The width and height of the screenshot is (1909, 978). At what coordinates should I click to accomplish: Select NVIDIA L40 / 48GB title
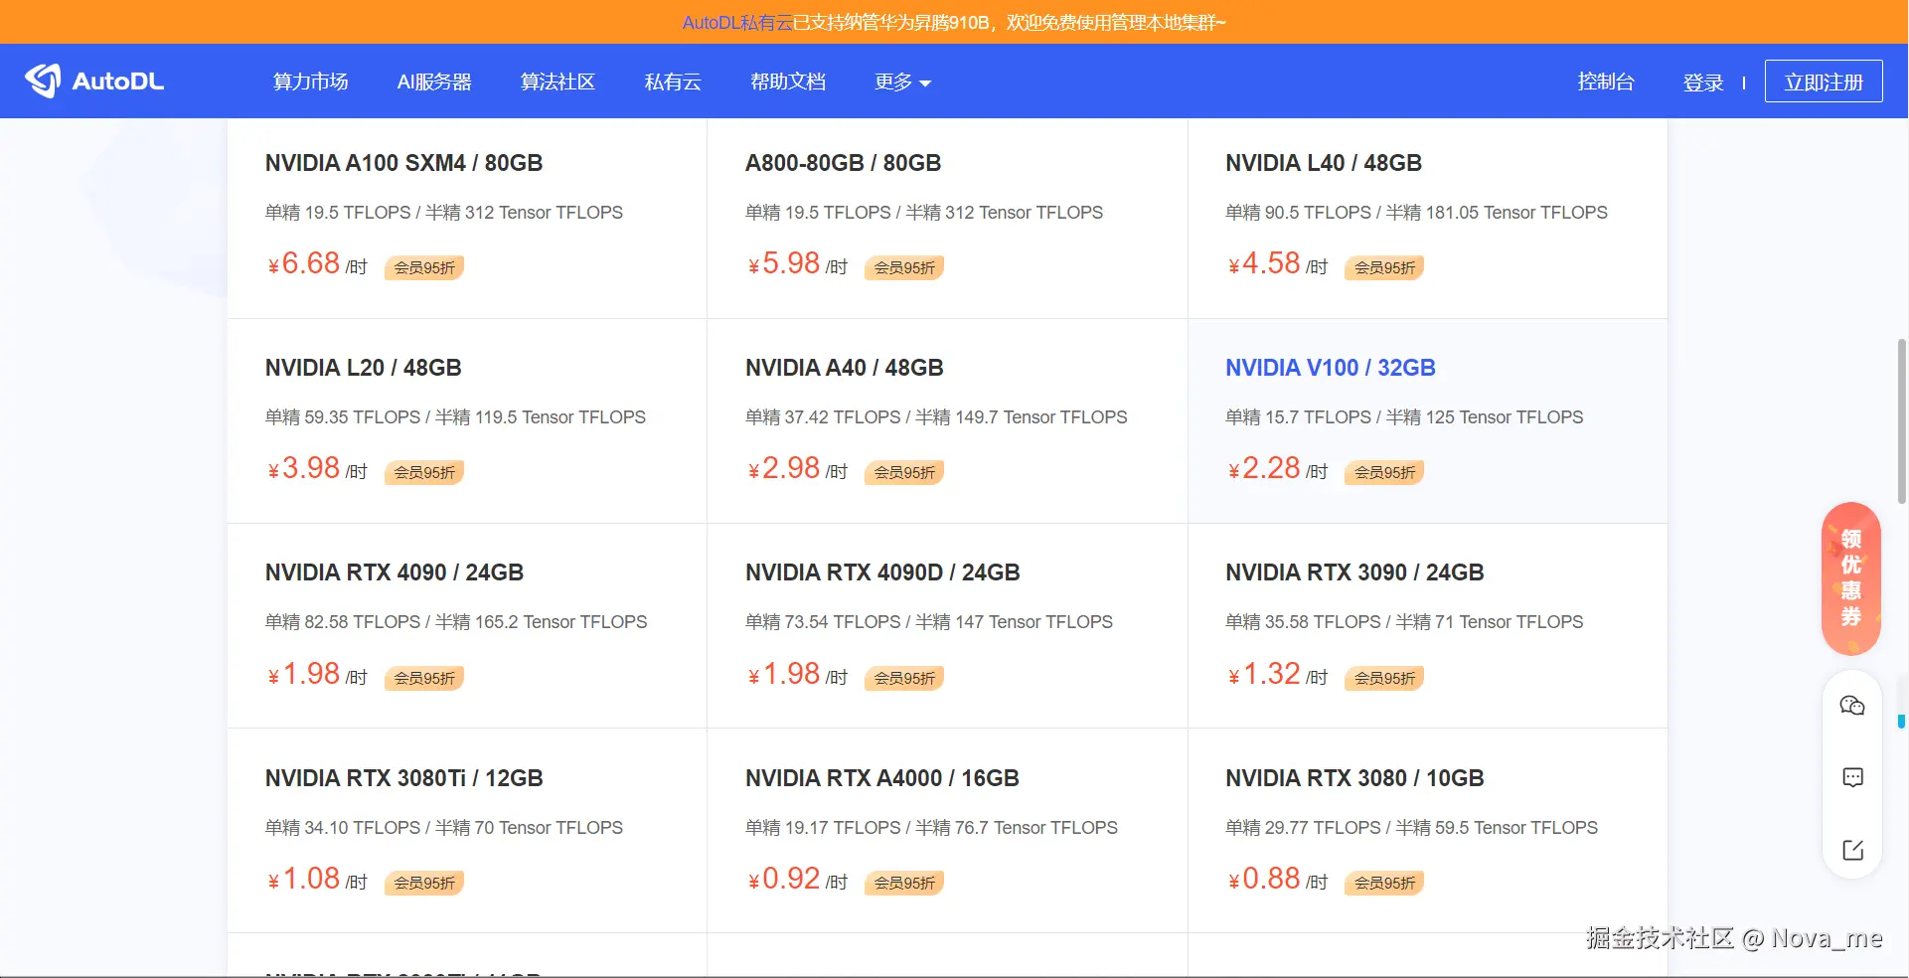(x=1324, y=163)
